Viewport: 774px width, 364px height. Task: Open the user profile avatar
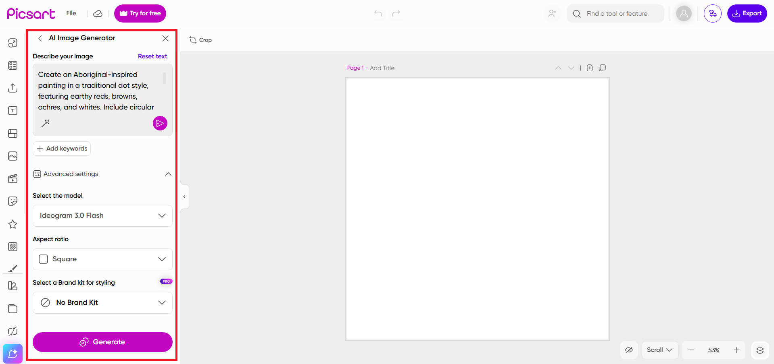coord(684,13)
